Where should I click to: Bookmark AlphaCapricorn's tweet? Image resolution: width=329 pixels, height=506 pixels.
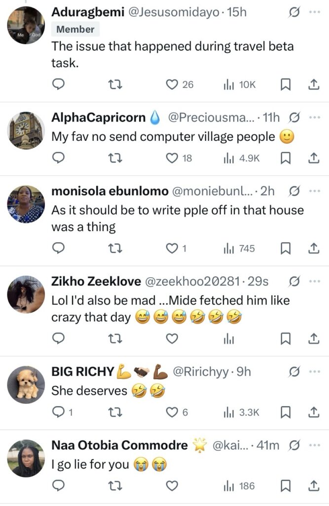286,158
